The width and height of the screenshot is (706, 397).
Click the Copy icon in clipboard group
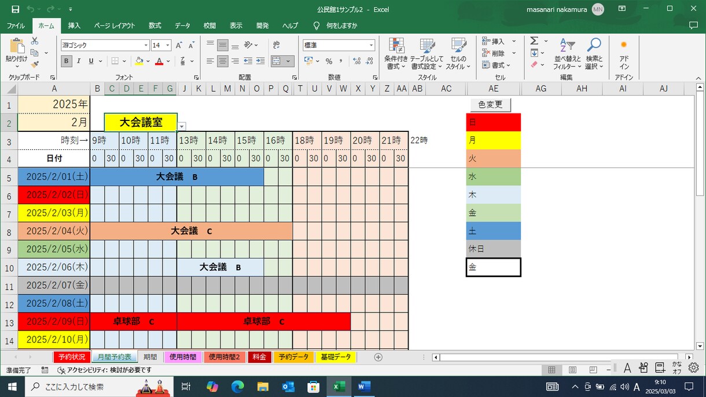tap(35, 53)
